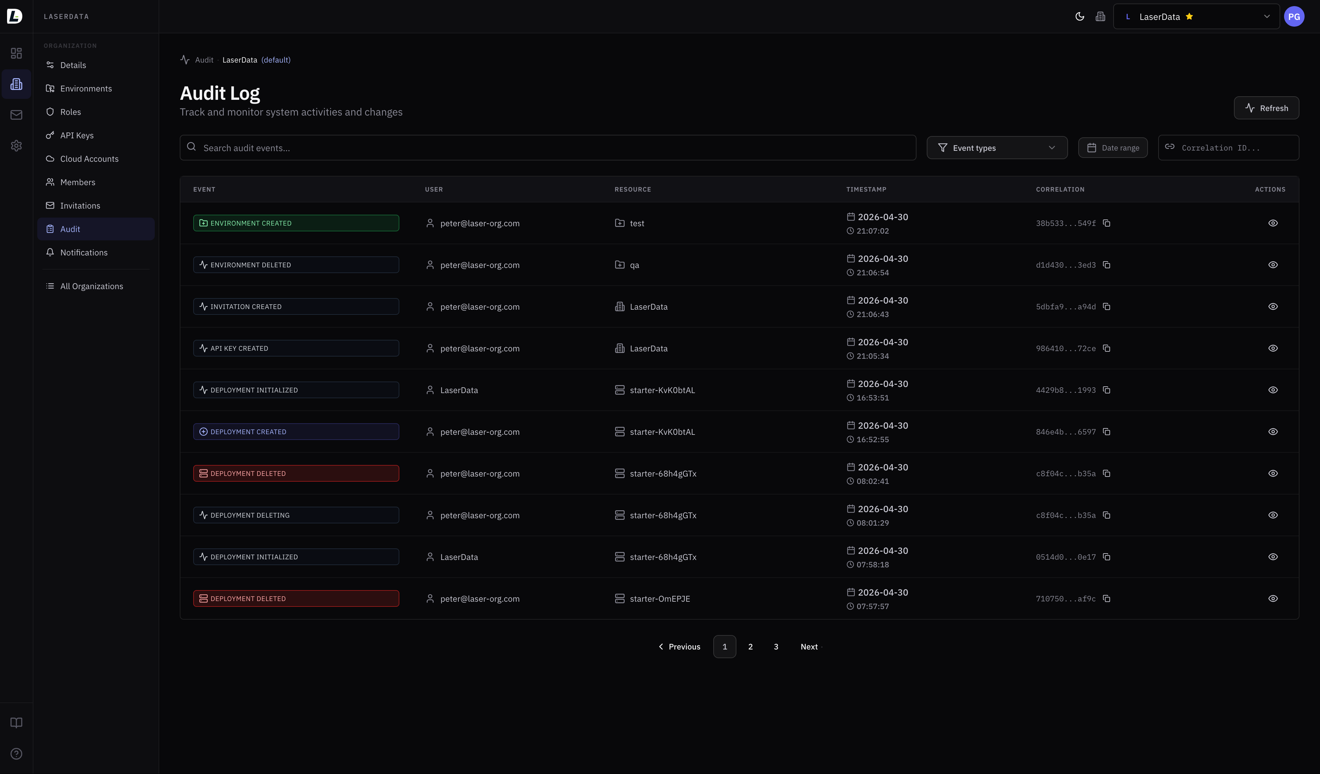Copy correlation ID 38b533...549f
The width and height of the screenshot is (1320, 774).
click(1106, 223)
